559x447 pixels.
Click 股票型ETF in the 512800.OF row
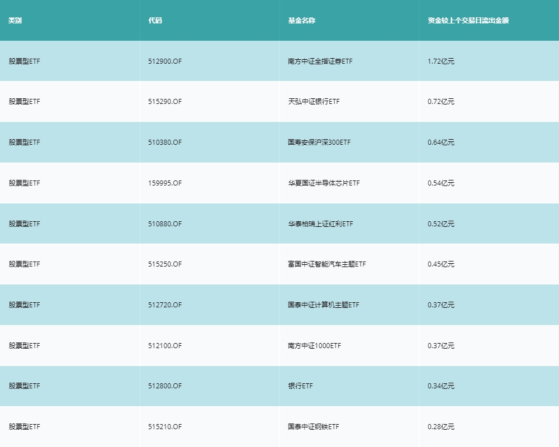(24, 386)
